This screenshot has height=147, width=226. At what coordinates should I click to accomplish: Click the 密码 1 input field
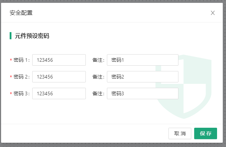(59, 60)
